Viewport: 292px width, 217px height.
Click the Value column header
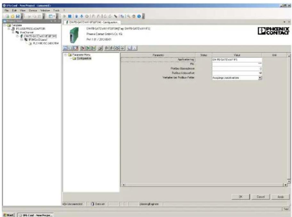coord(237,55)
